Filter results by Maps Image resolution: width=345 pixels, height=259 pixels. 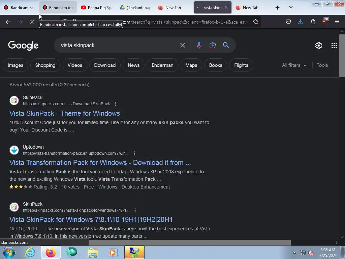(x=191, y=65)
